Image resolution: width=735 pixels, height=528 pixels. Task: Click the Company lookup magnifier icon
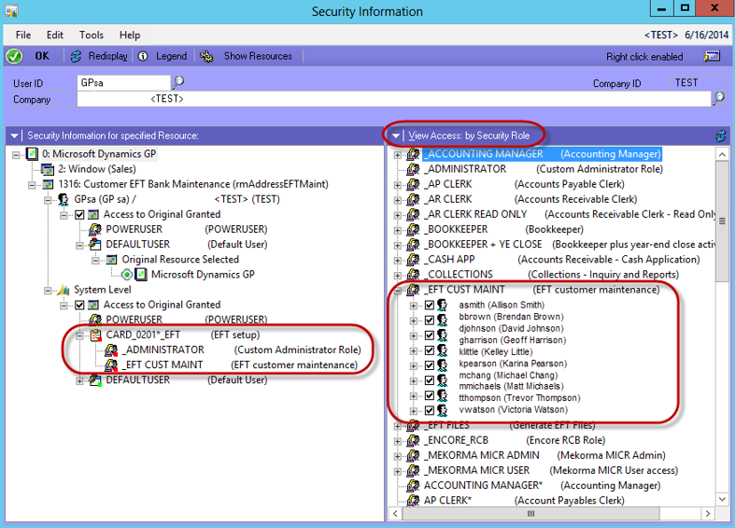[x=718, y=98]
